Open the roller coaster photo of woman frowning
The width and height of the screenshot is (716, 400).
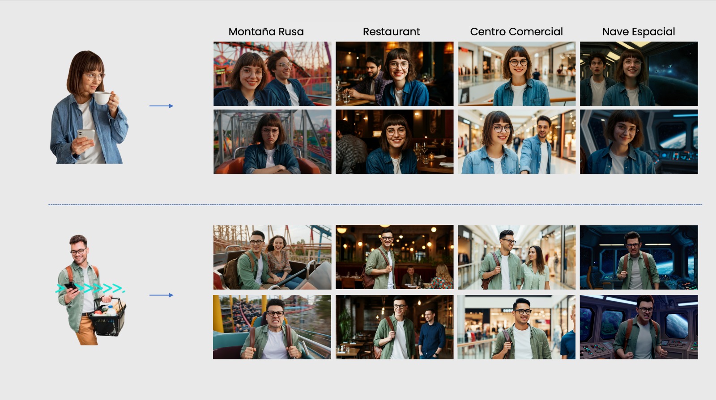[x=272, y=142]
